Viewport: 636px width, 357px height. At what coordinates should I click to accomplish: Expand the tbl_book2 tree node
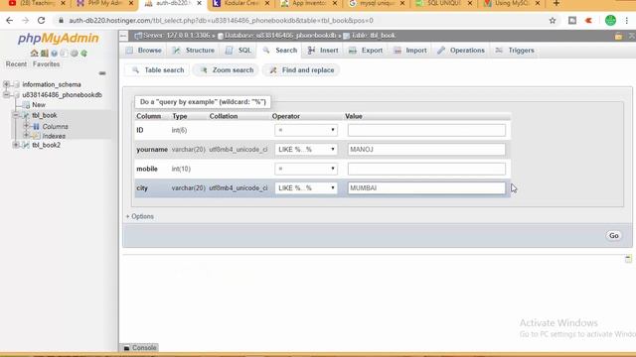(x=16, y=145)
